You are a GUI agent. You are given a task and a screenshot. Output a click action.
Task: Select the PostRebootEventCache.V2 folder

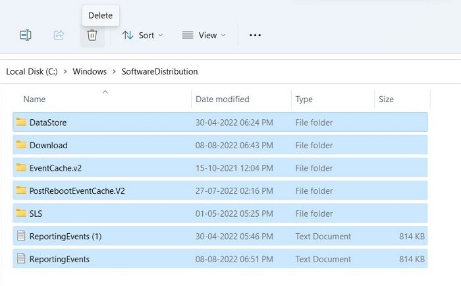220,190
